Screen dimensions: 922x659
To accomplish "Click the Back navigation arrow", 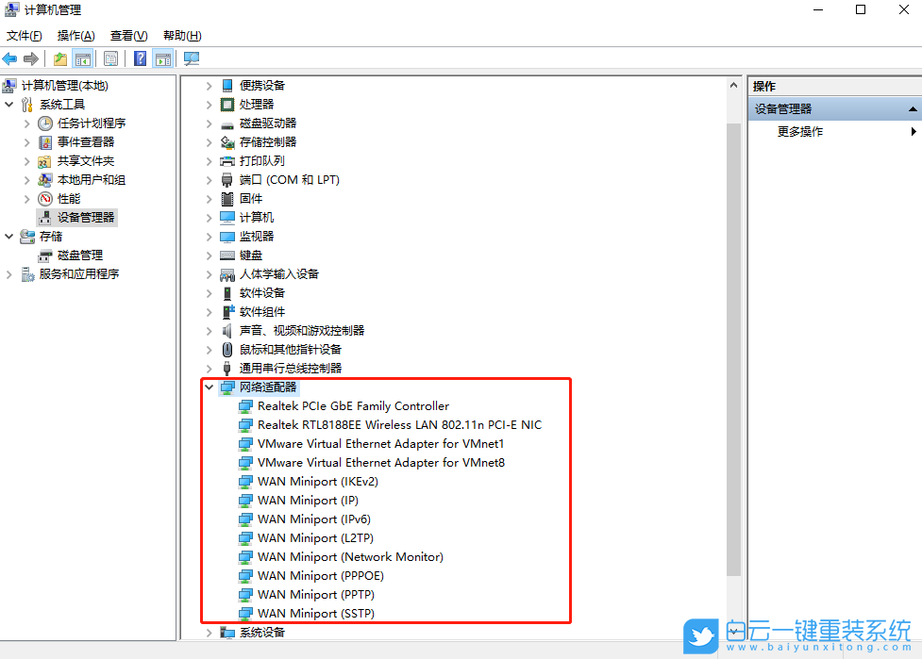I will [x=9, y=58].
